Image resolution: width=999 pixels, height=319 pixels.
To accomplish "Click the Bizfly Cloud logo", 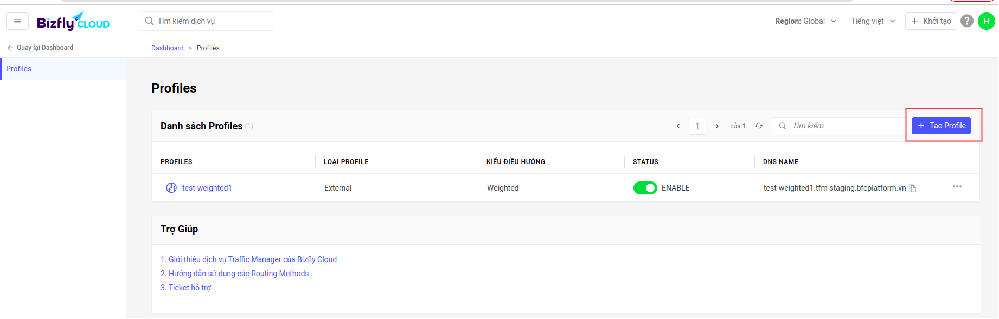I will [73, 21].
